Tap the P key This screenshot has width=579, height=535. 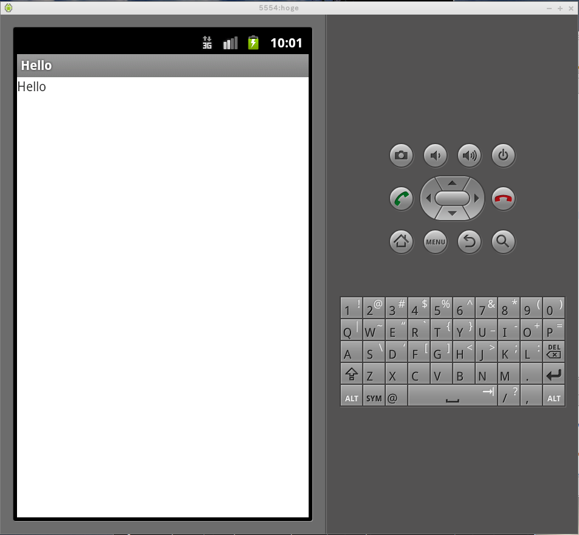tap(554, 330)
